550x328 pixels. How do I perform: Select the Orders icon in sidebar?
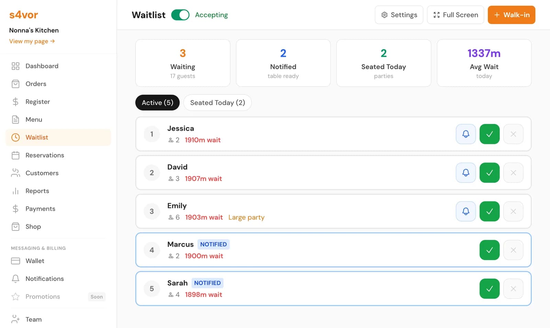[x=15, y=84]
